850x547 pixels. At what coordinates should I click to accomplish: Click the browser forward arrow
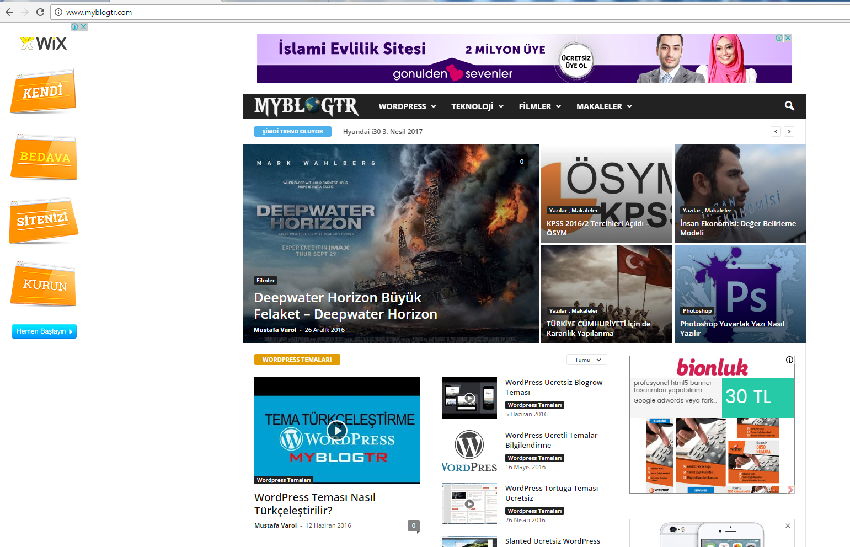24,12
